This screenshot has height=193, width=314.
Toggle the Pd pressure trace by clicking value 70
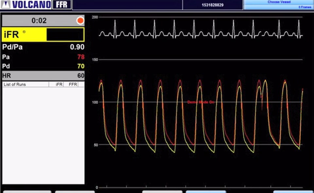pyautogui.click(x=81, y=66)
